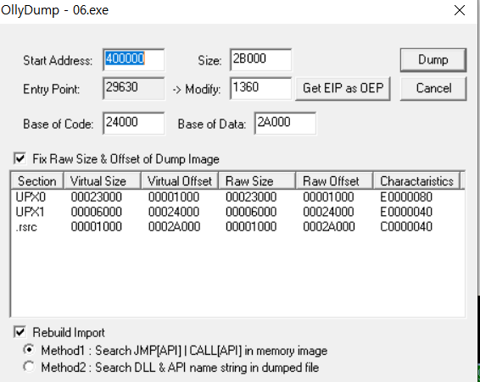
Task: Click UPX1 virtual size 00006000
Action: pyautogui.click(x=97, y=212)
